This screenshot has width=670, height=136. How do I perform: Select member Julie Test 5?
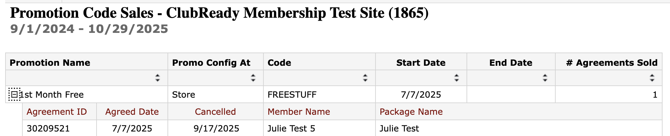(291, 129)
